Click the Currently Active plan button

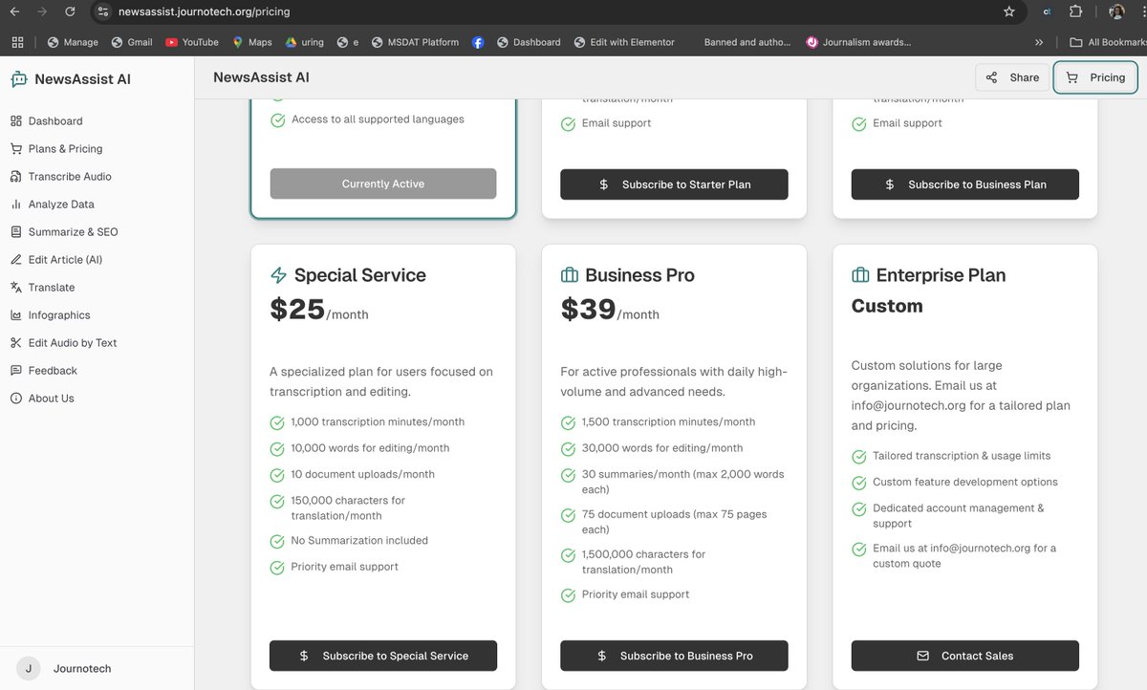pyautogui.click(x=383, y=184)
